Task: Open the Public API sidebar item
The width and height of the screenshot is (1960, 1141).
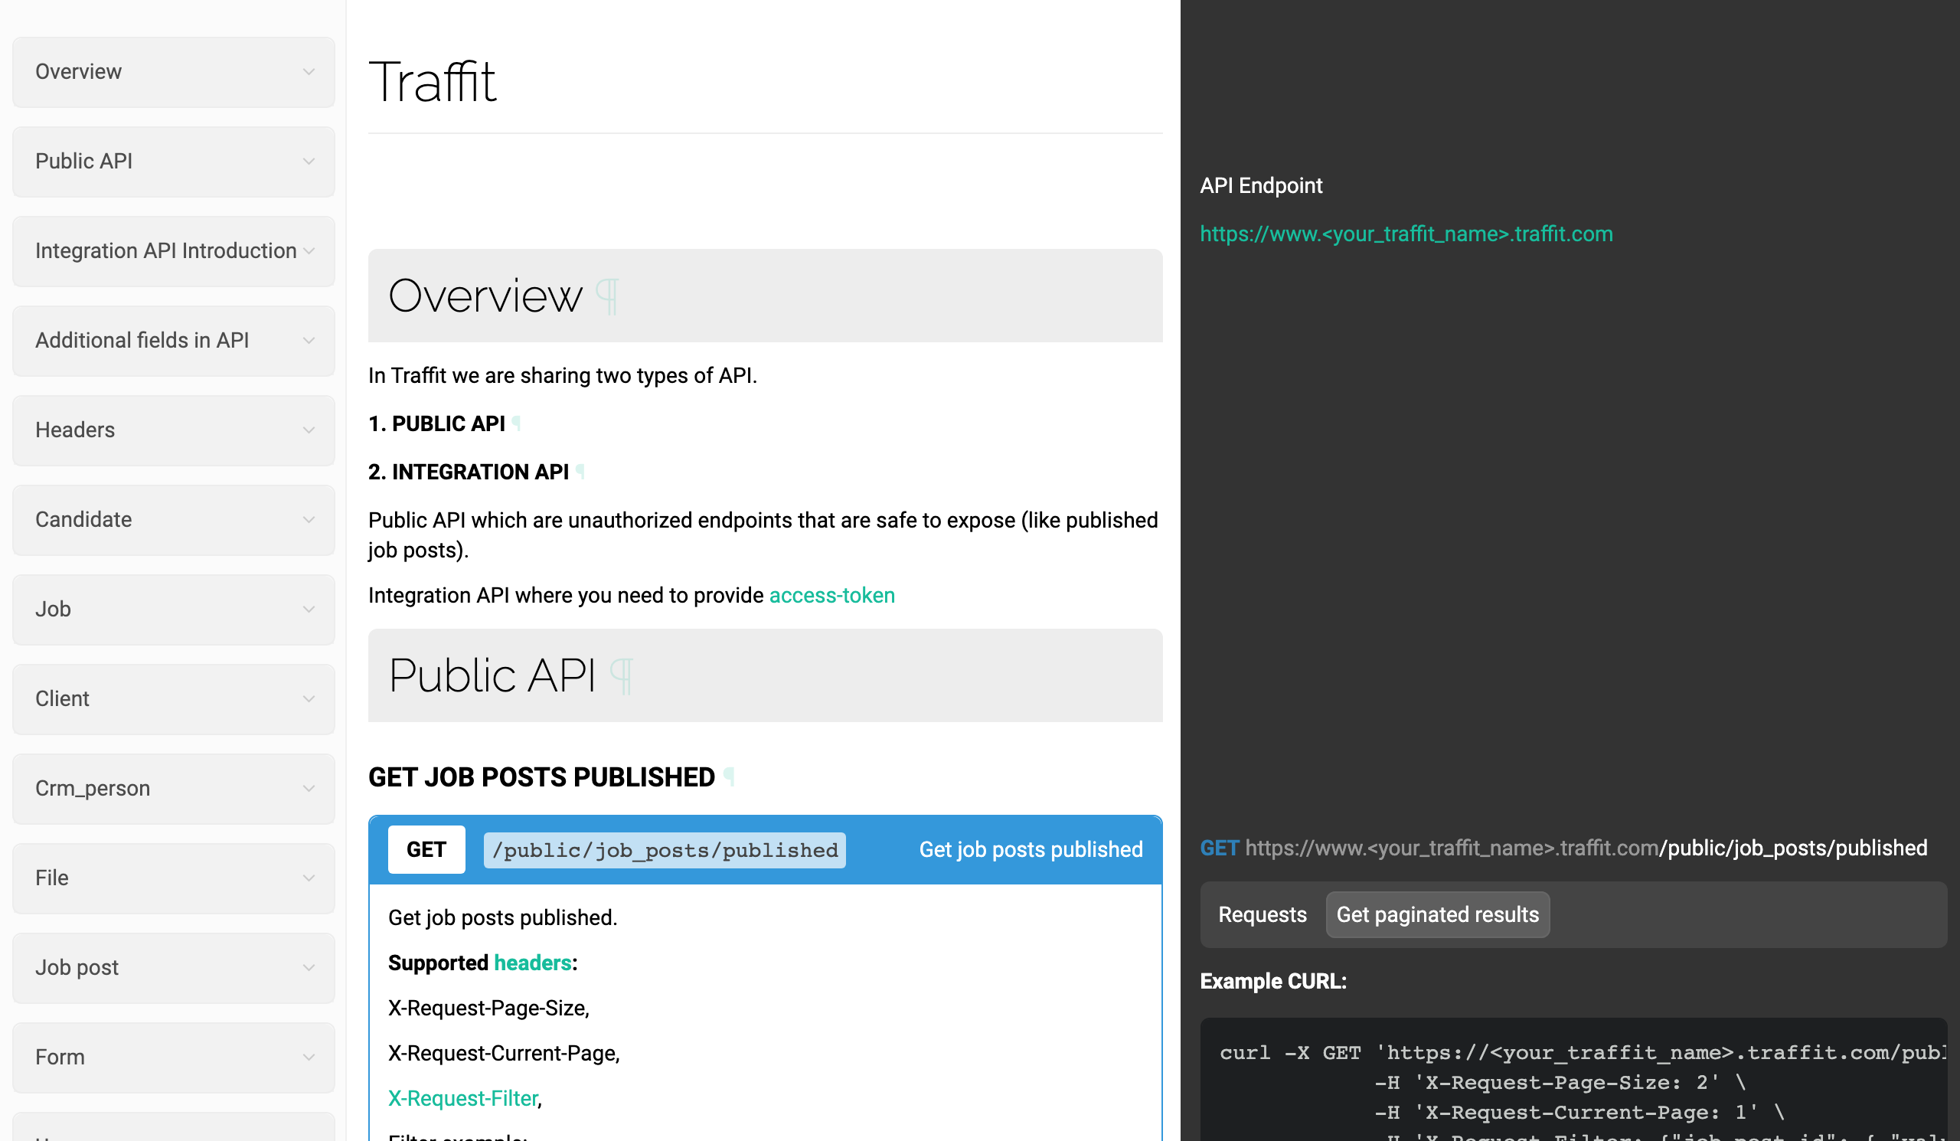Action: click(174, 161)
